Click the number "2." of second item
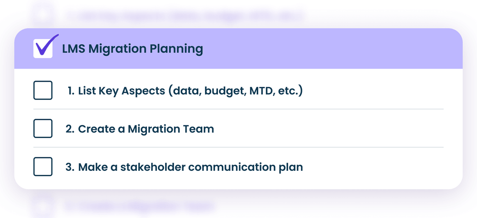477x218 pixels. [x=70, y=129]
